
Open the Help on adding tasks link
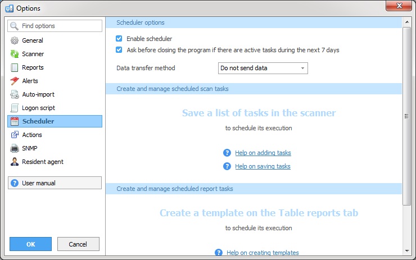pos(263,153)
